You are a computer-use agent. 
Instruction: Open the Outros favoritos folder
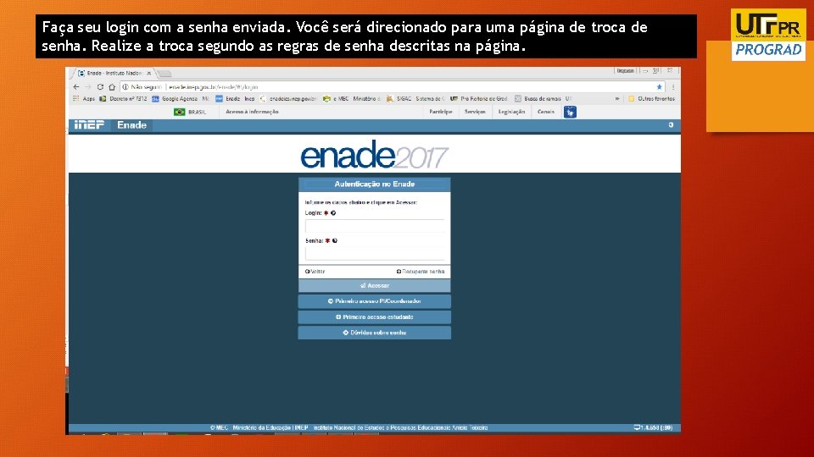click(x=651, y=98)
